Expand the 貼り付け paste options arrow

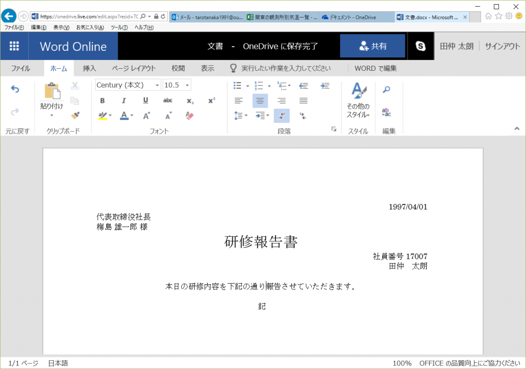coord(52,115)
